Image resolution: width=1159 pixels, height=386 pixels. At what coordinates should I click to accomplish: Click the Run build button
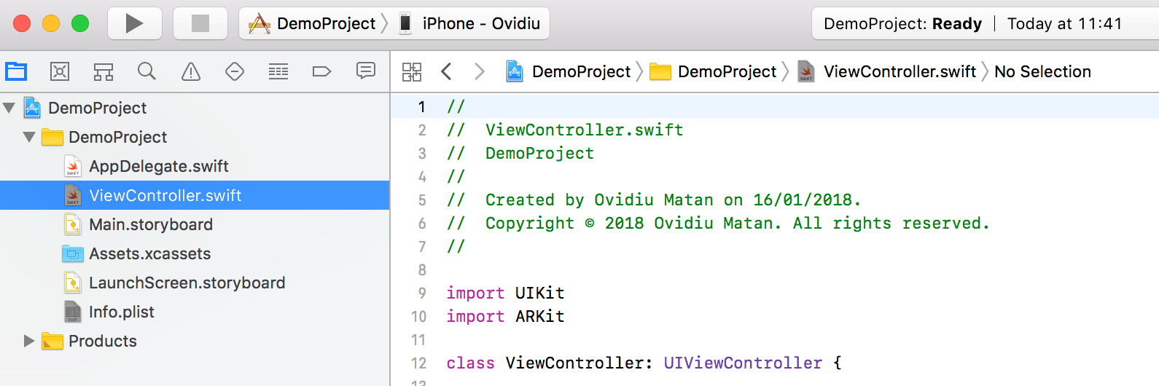click(x=134, y=23)
